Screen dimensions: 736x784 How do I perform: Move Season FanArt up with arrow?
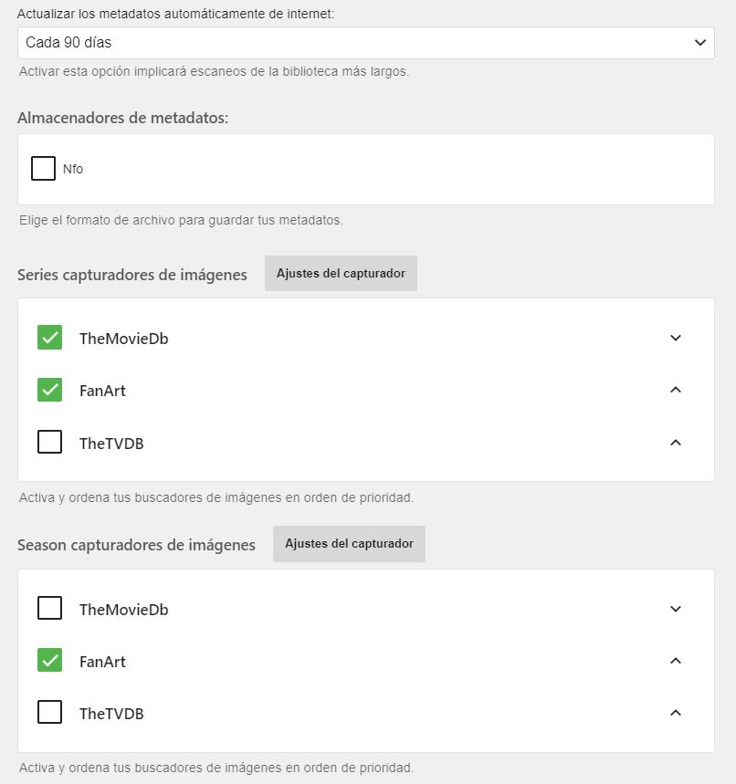[676, 661]
